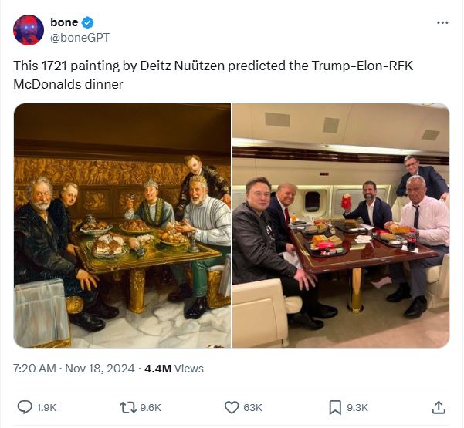Click the reply speech bubble icon
The image size is (464, 428).
[x=25, y=406]
